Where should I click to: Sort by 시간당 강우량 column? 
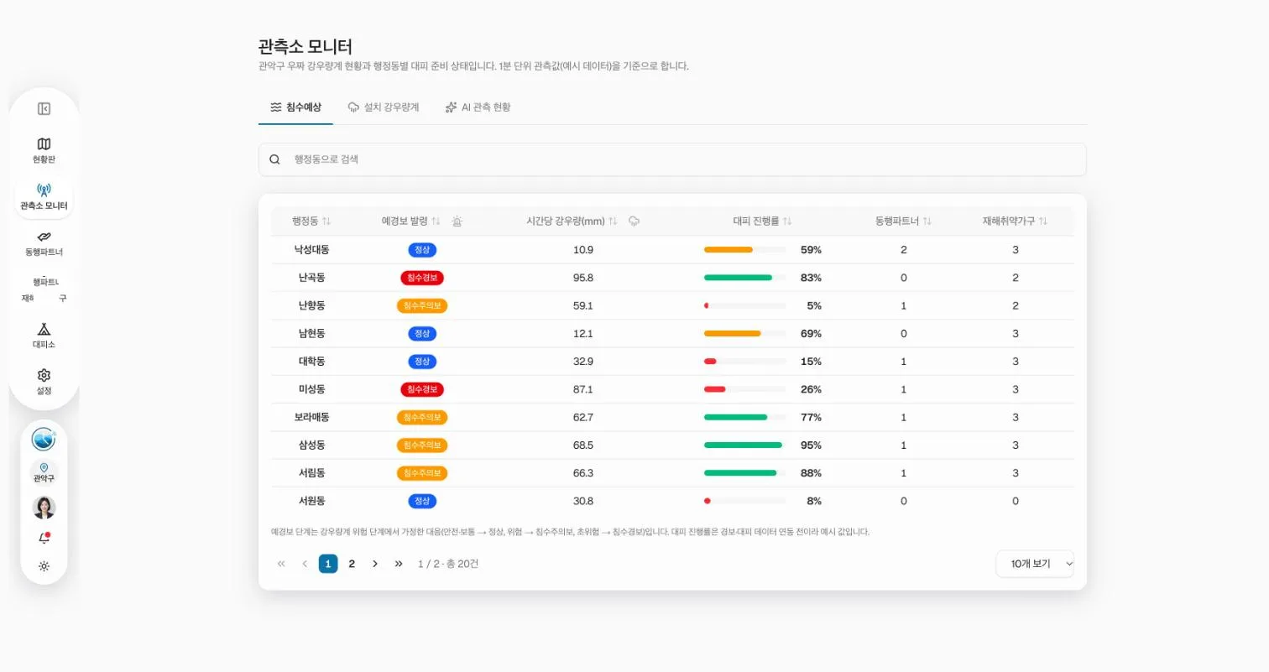[572, 221]
